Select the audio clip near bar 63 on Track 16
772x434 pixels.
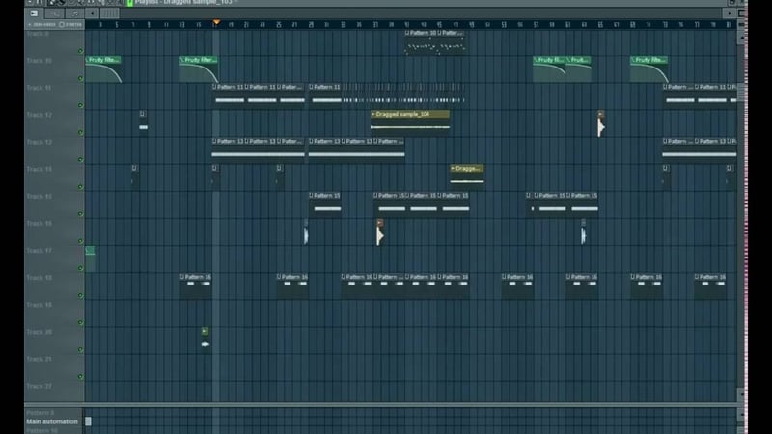coord(584,232)
